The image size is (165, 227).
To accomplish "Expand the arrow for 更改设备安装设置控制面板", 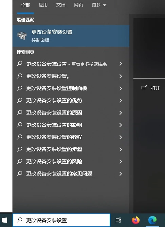I will click(121, 88).
